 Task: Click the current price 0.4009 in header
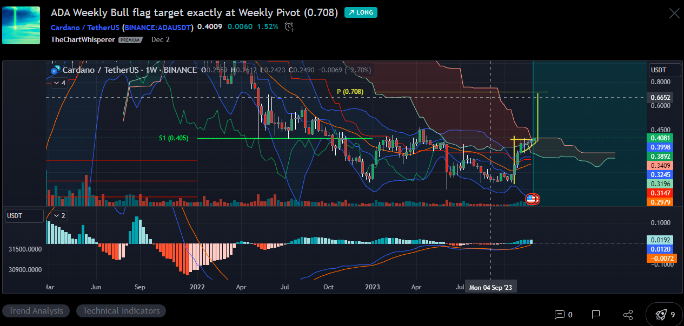(x=210, y=26)
